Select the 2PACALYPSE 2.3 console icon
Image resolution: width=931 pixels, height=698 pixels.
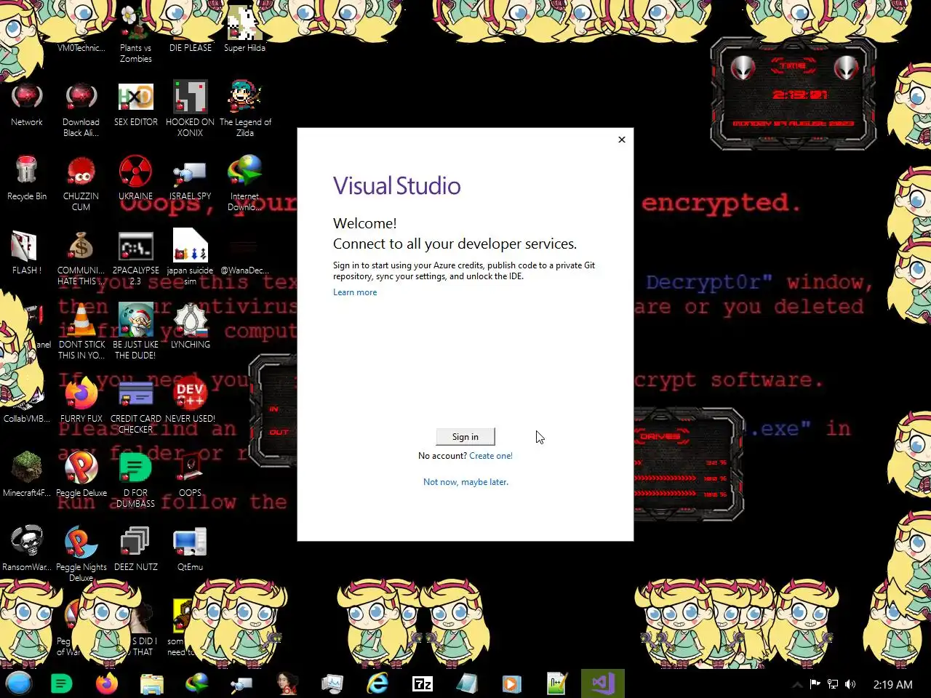[136, 257]
